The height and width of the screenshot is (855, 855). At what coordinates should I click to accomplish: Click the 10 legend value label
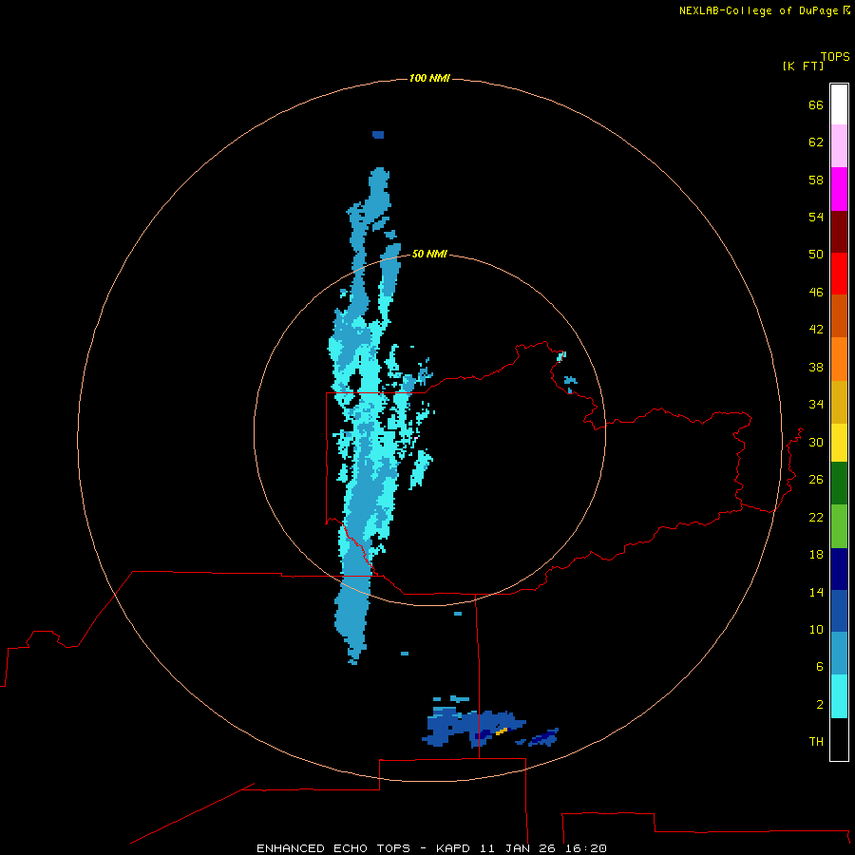click(x=816, y=629)
